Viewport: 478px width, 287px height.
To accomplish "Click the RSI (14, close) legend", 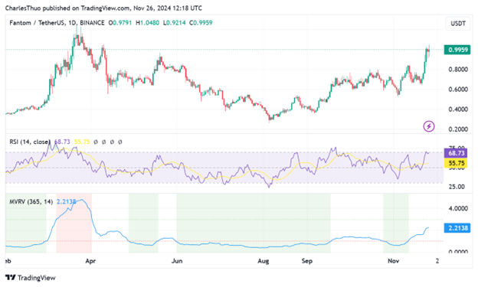I will tap(30, 142).
